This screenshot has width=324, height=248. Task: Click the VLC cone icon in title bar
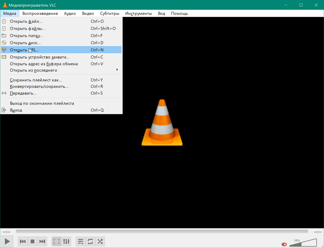5,5
